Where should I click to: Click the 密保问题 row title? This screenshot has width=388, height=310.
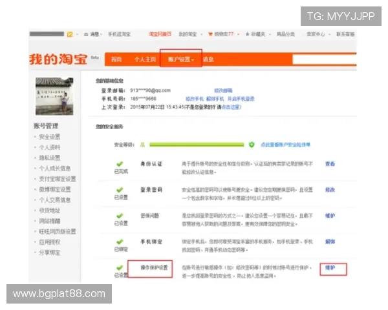tap(150, 216)
